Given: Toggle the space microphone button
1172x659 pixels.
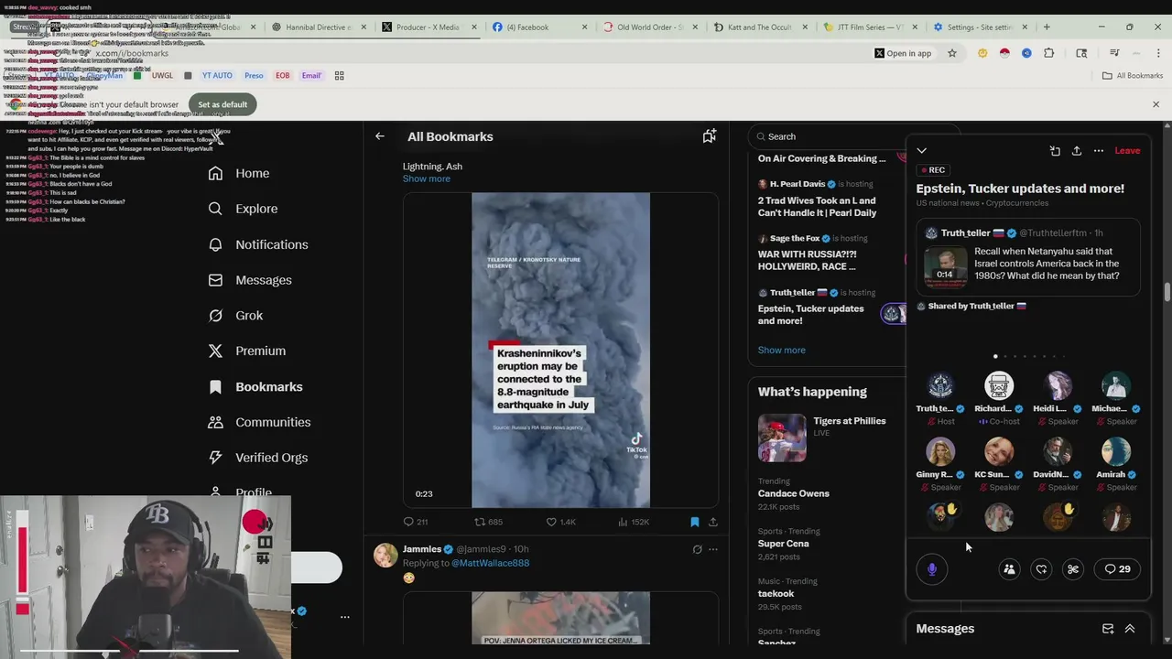Looking at the screenshot, I should point(932,569).
